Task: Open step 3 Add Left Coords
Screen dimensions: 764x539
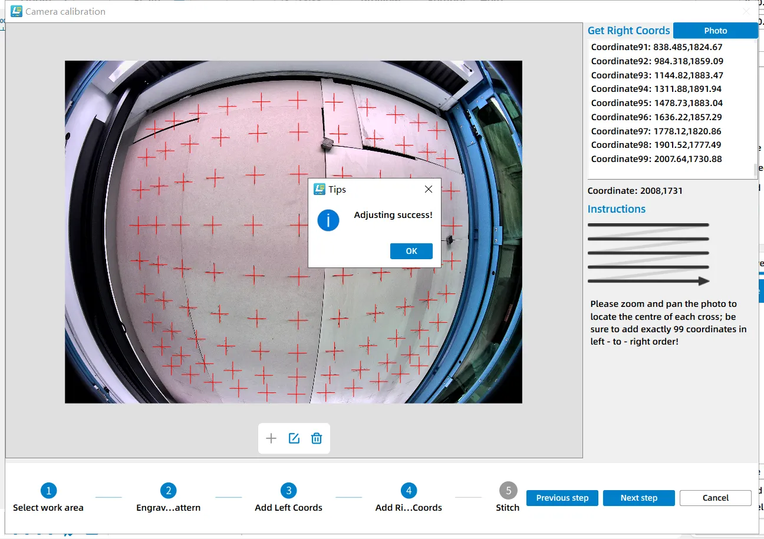Action: point(288,491)
